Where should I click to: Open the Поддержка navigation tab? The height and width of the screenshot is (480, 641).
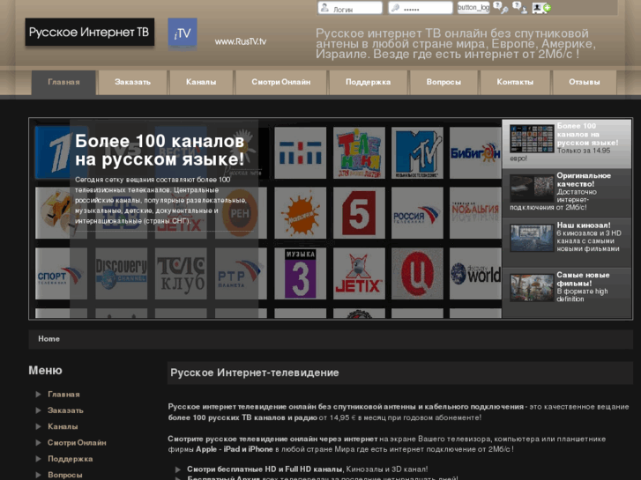368,82
